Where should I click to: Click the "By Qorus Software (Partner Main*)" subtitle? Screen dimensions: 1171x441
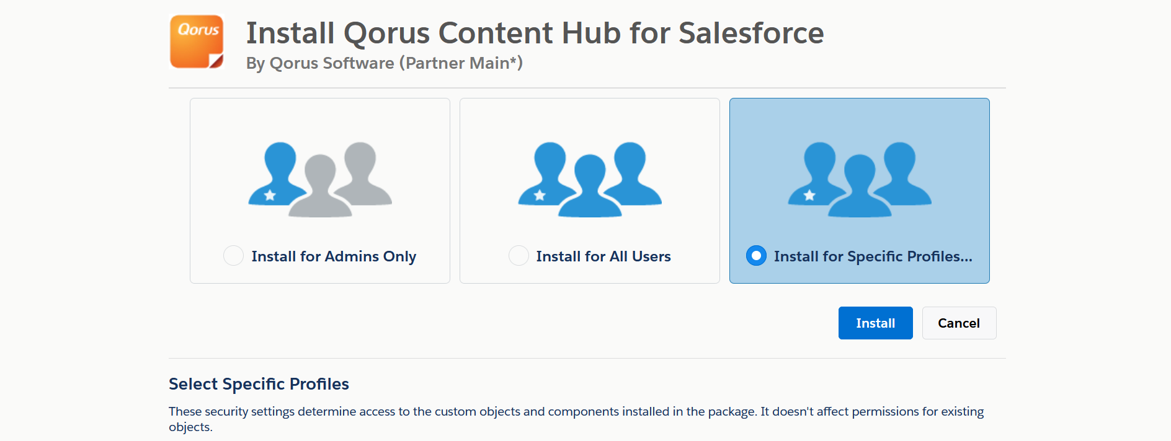(x=385, y=63)
